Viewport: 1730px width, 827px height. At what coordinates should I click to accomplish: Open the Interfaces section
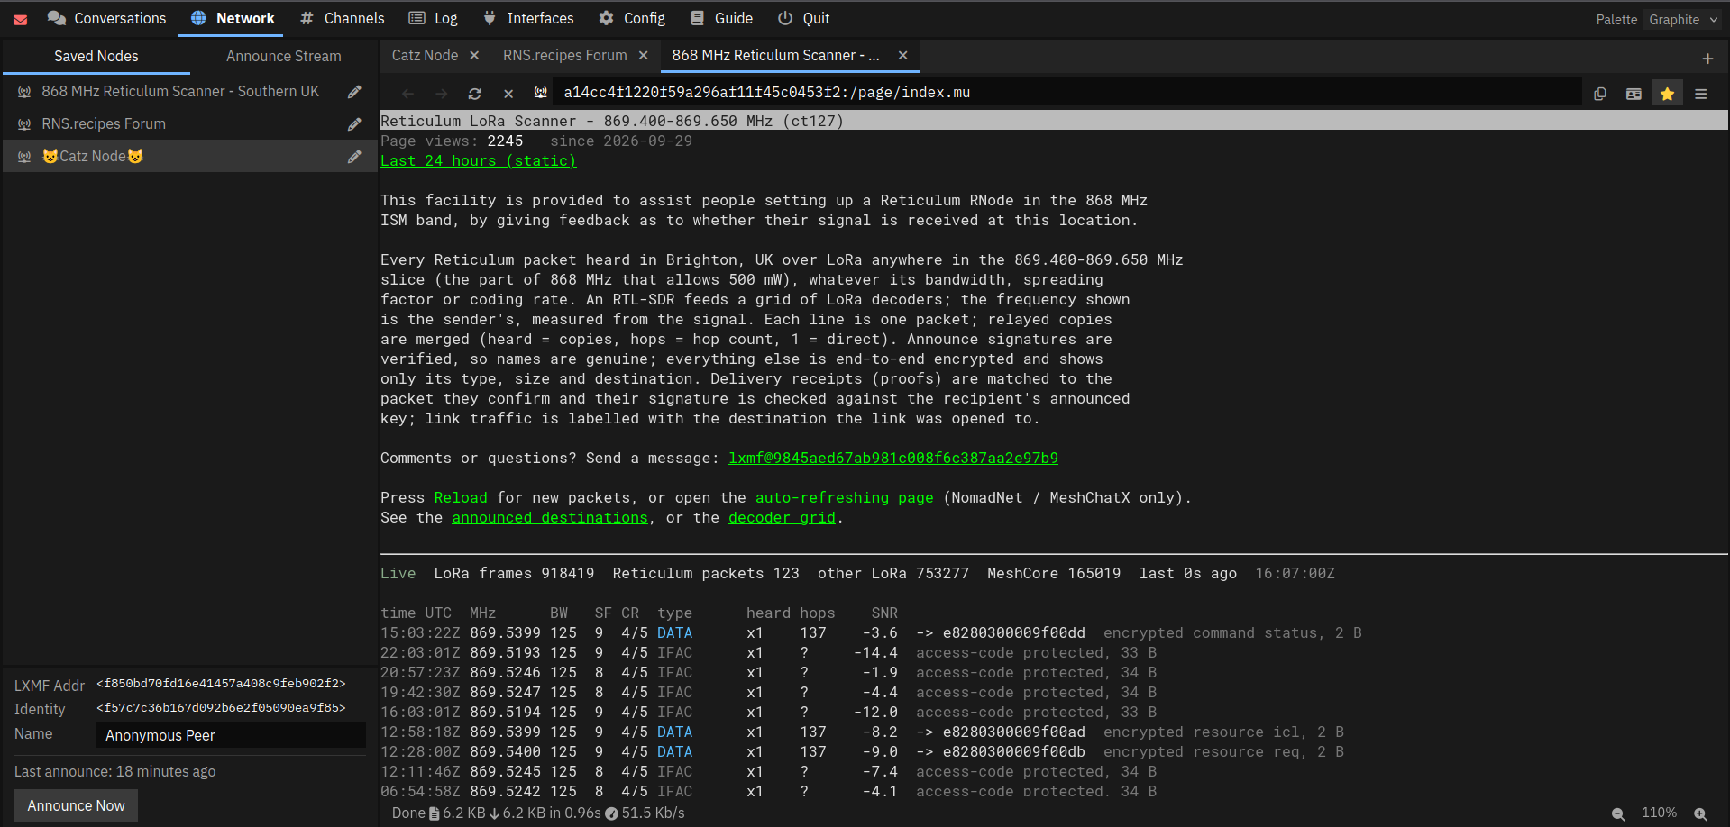coord(528,18)
